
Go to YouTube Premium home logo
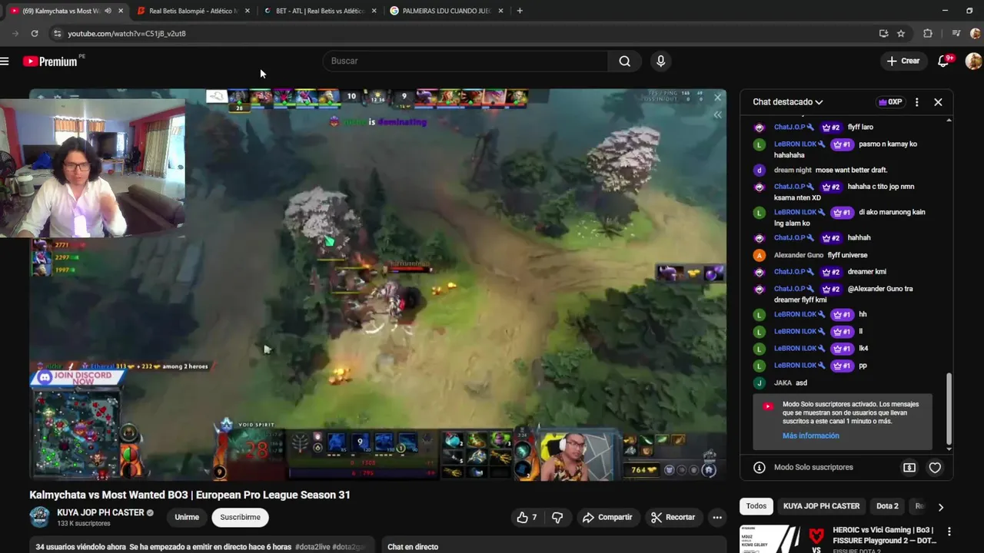[x=50, y=61]
